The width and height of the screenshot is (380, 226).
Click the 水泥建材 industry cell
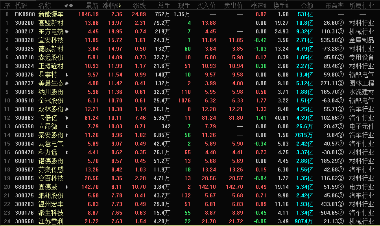pos(362,92)
